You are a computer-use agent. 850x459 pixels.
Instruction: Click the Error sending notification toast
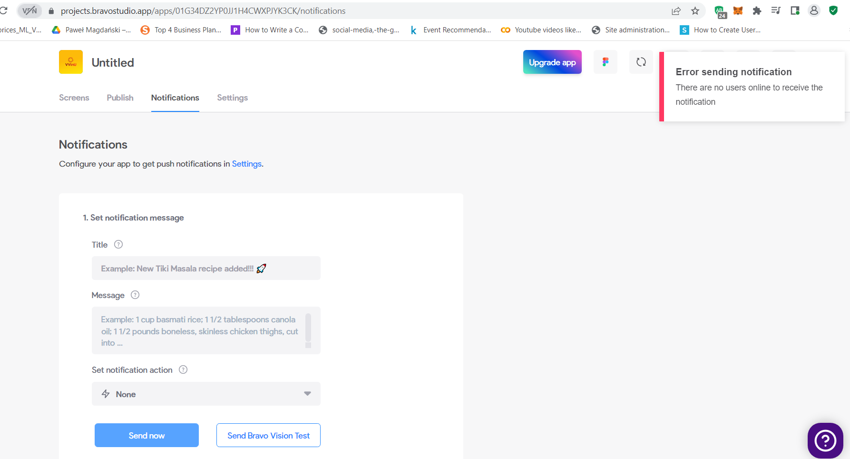(752, 87)
